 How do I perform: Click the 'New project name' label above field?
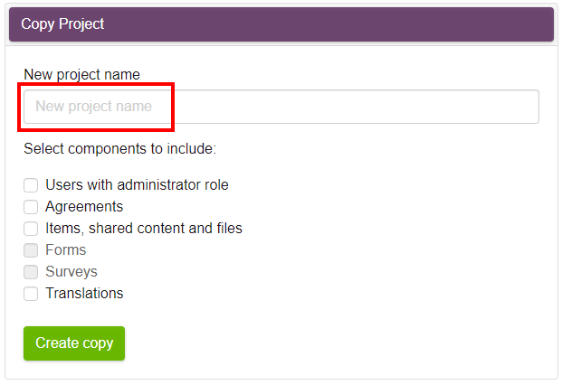point(81,74)
